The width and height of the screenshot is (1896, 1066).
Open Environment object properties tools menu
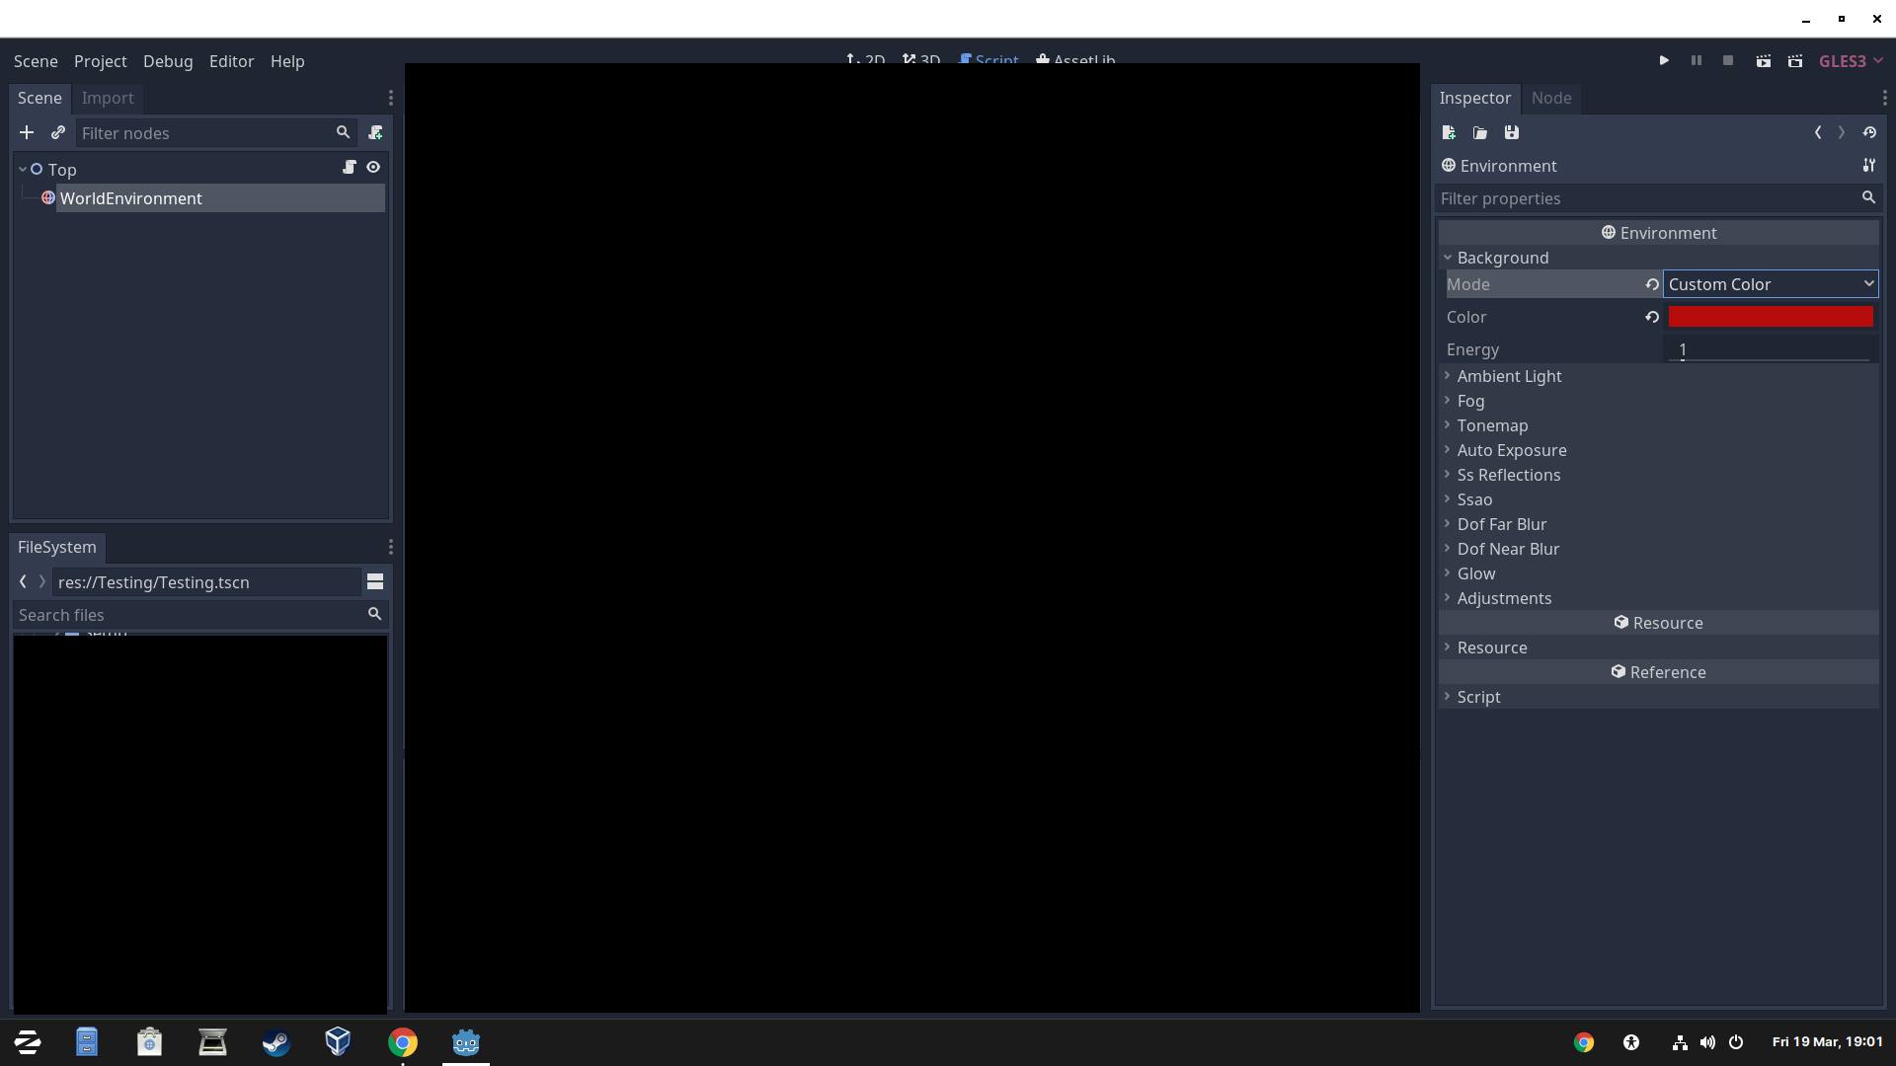pyautogui.click(x=1868, y=165)
